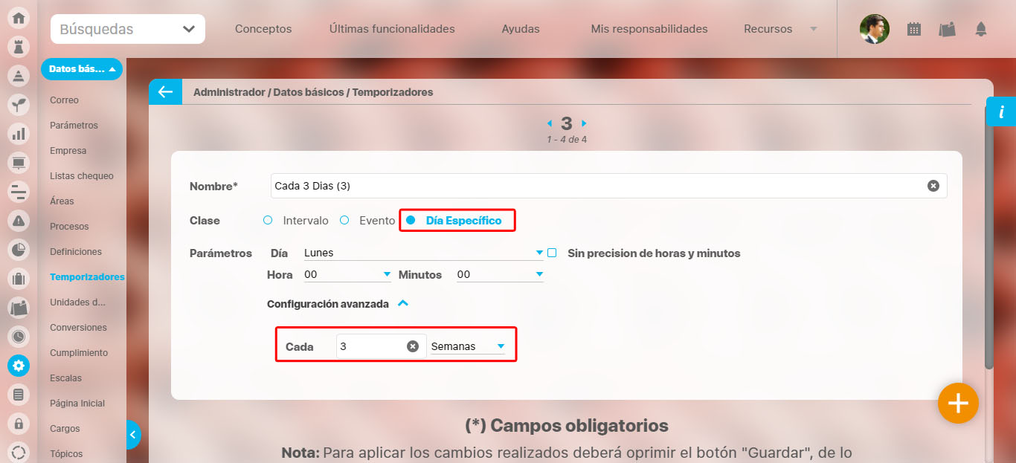Open the Semanas unit dropdown
1016x463 pixels.
[x=468, y=346]
